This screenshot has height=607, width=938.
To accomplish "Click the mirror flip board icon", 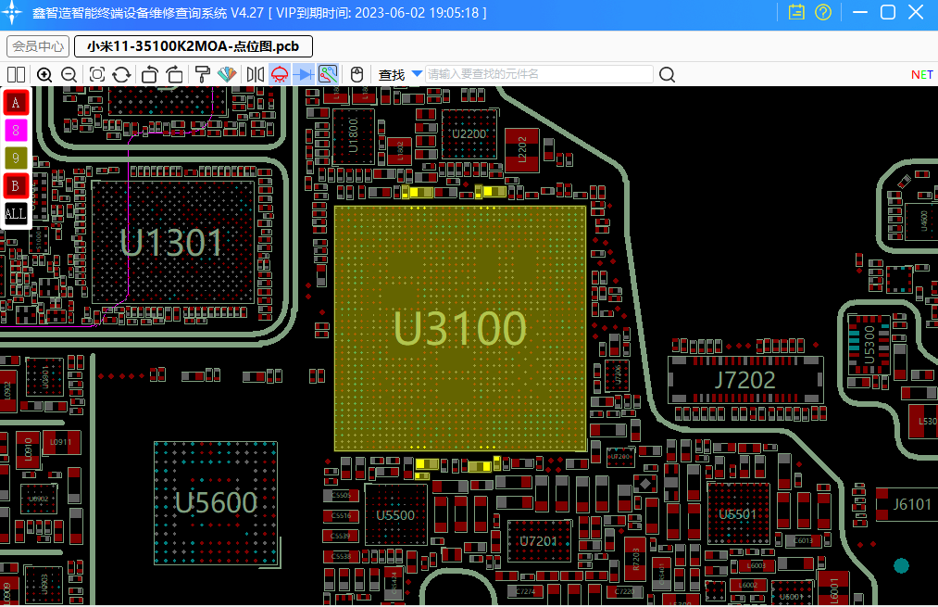I will coord(256,75).
